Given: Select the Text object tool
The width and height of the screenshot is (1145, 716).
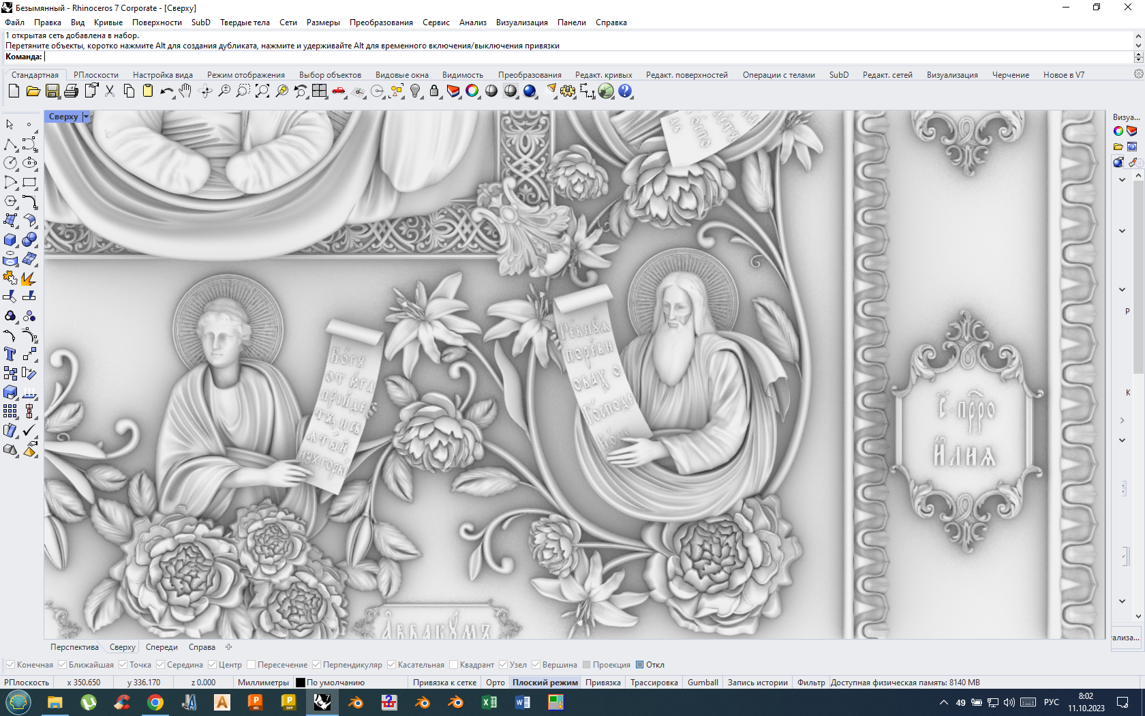Looking at the screenshot, I should point(10,354).
